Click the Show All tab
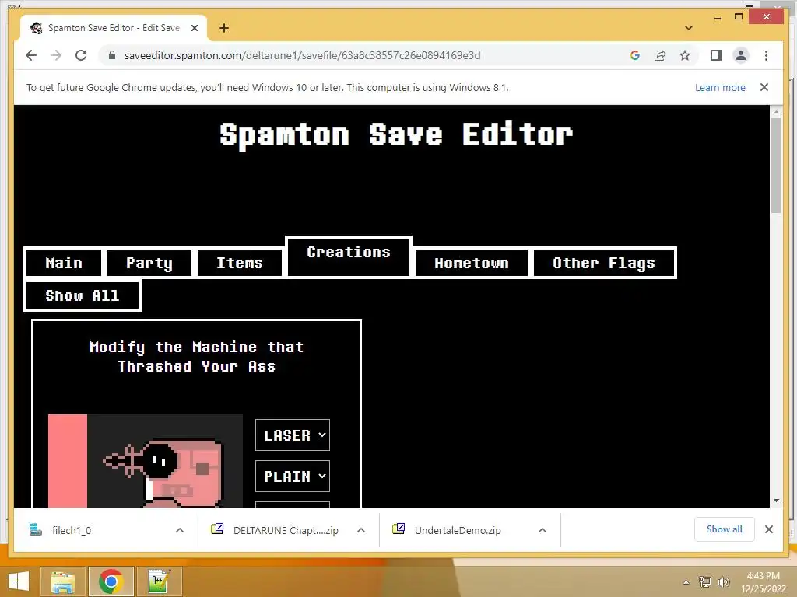 coord(83,295)
